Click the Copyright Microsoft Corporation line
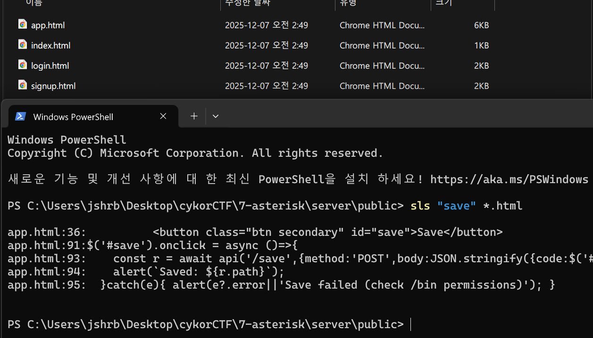 point(195,153)
